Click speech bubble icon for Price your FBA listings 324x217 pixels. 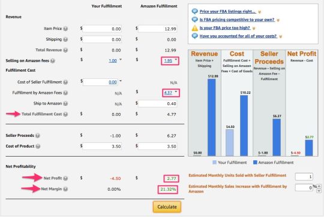click(194, 11)
